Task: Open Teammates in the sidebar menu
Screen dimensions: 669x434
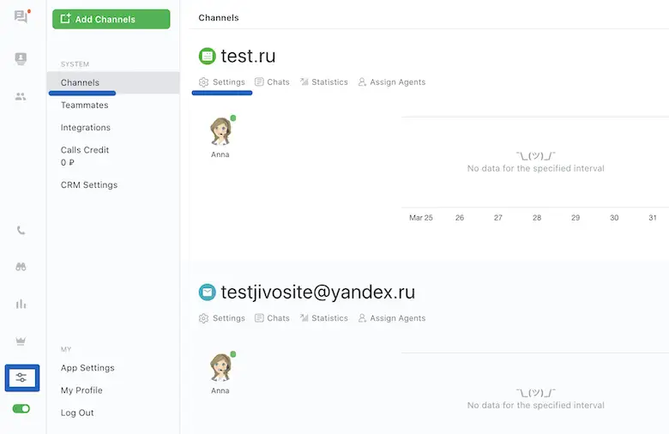Action: click(84, 105)
